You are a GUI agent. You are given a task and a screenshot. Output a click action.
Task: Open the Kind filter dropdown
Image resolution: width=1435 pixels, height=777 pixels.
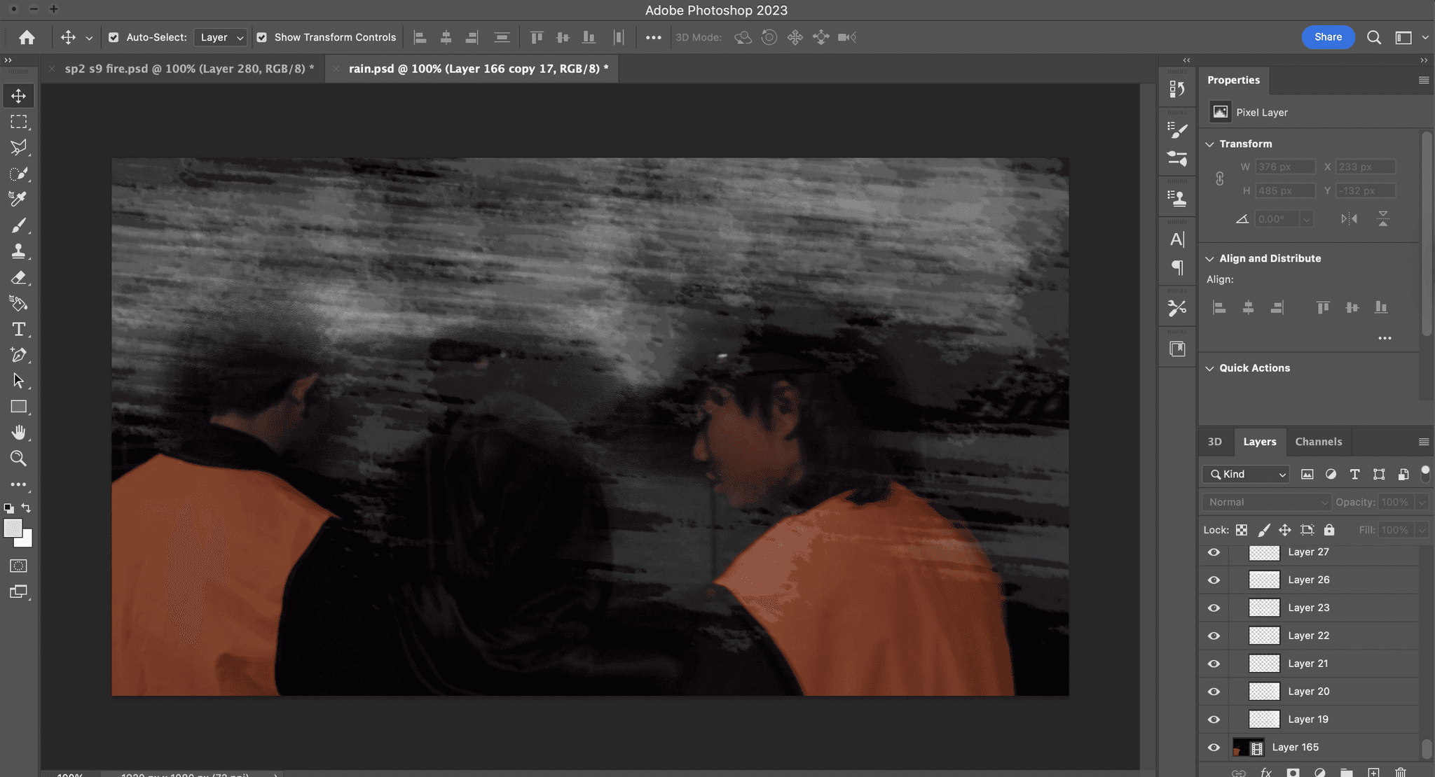pyautogui.click(x=1247, y=474)
